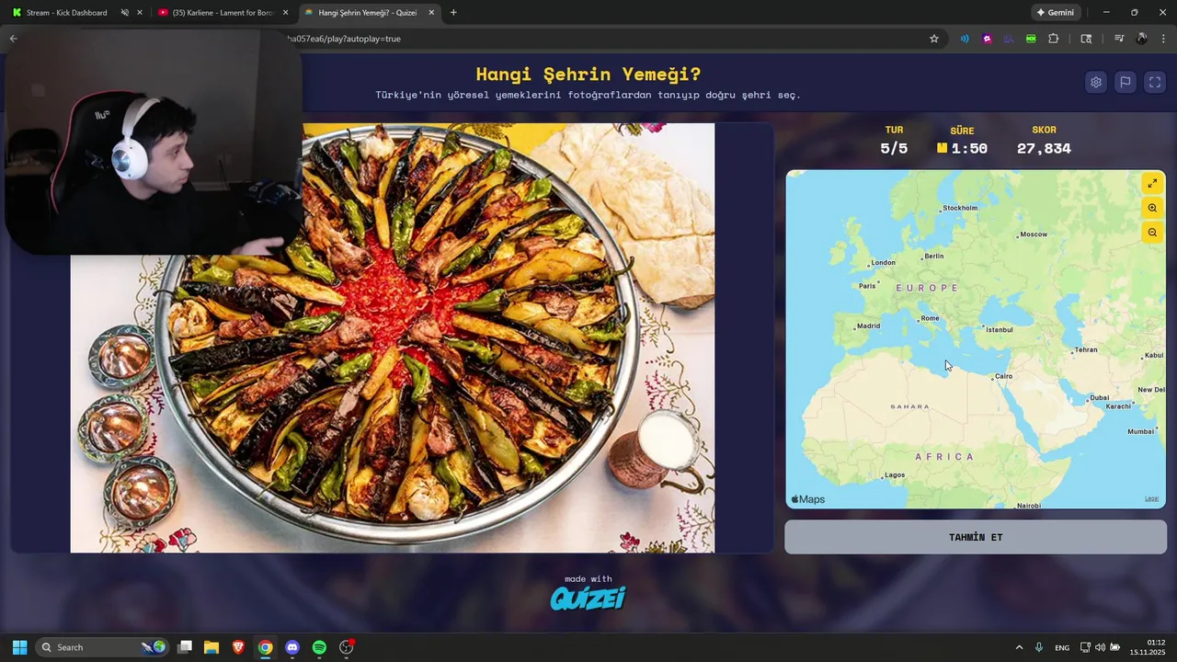The height and width of the screenshot is (662, 1177).
Task: Open Task View on the taskbar
Action: (185, 647)
